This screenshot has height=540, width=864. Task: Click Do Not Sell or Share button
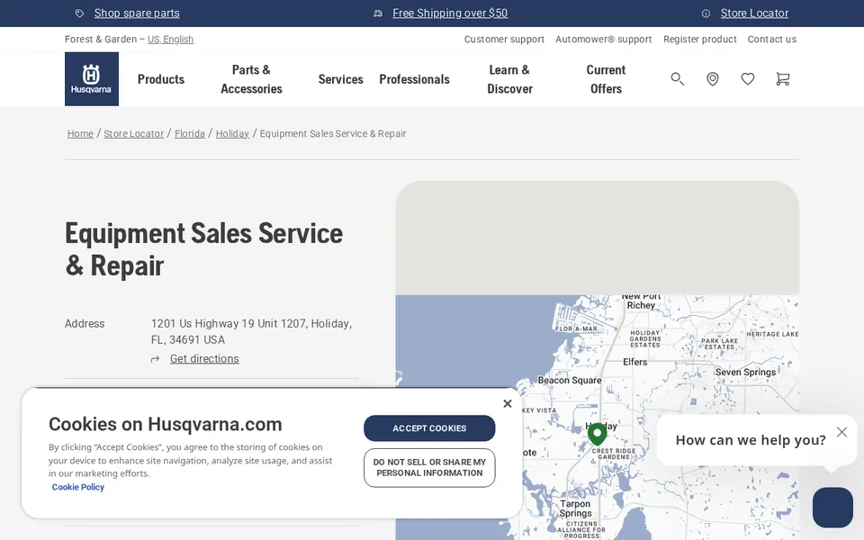(429, 468)
